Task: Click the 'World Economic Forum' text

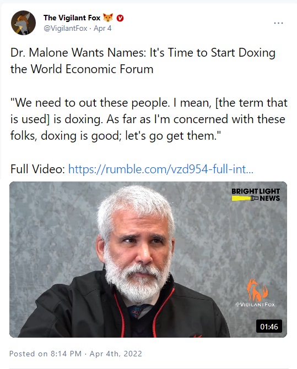Action: point(92,69)
